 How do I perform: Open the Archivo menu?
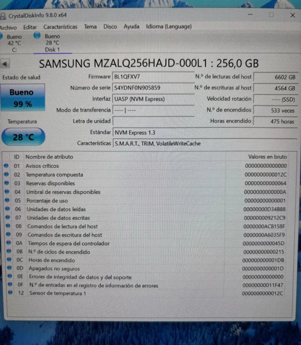[x=8, y=27]
